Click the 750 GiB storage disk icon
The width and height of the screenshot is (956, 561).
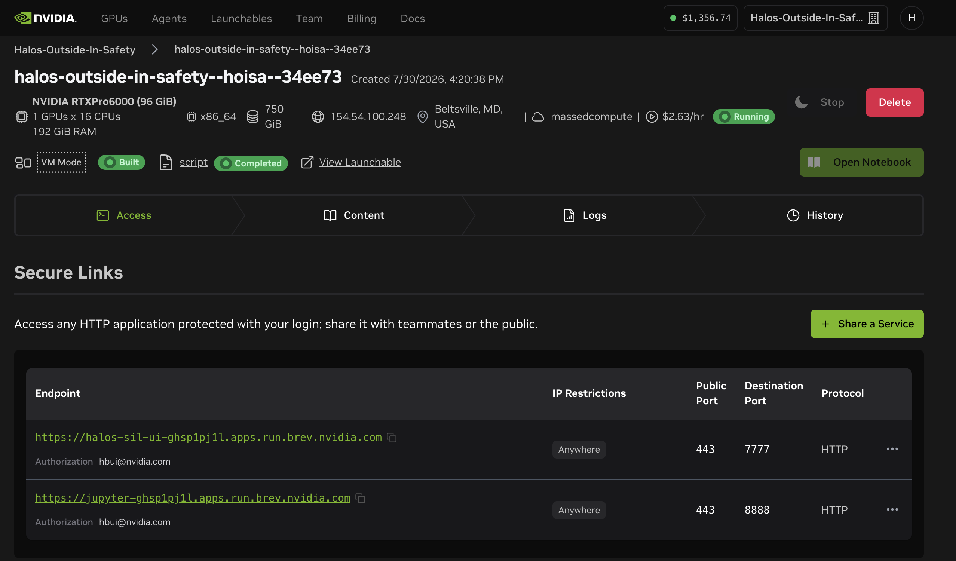pyautogui.click(x=253, y=116)
